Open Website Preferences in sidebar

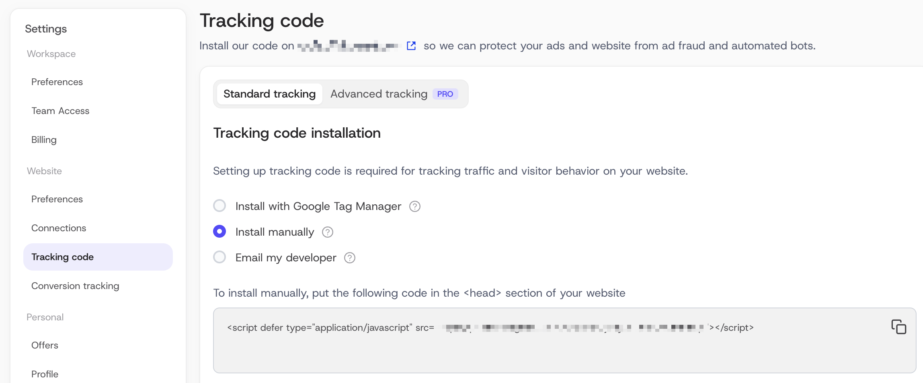click(57, 199)
